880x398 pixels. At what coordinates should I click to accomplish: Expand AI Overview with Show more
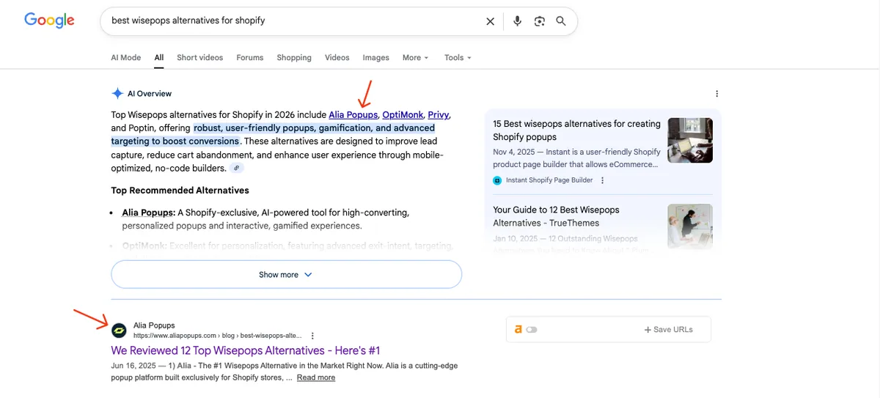point(286,275)
